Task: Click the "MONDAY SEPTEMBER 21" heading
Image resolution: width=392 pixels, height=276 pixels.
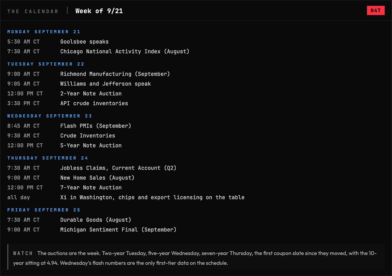Action: tap(44, 32)
